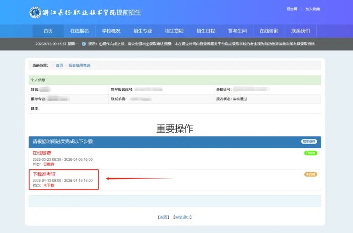This screenshot has width=353, height=233.
Task: Open the 联系我们 navigation item
Action: point(300,31)
